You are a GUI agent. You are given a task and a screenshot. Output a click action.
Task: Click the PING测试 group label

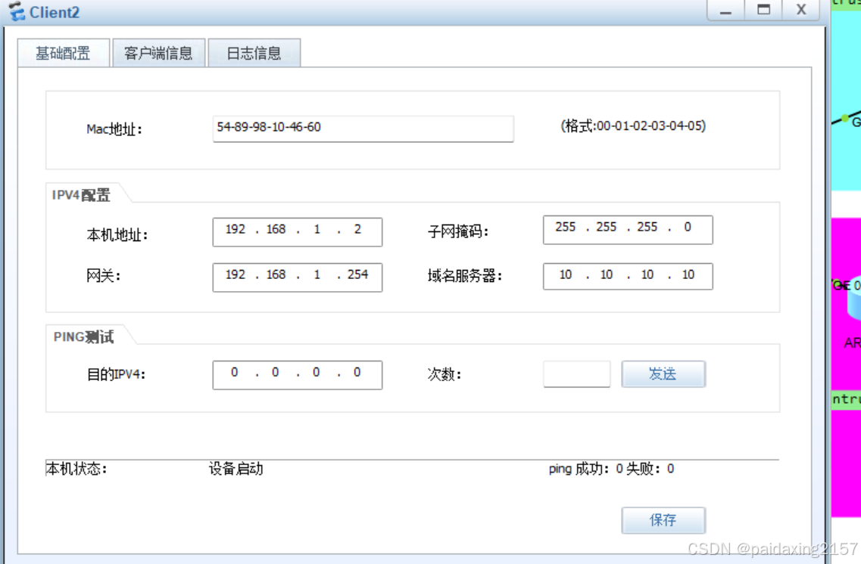tap(83, 336)
